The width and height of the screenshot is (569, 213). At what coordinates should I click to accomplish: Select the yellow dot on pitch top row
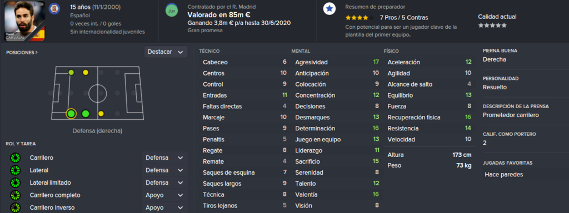86,73
